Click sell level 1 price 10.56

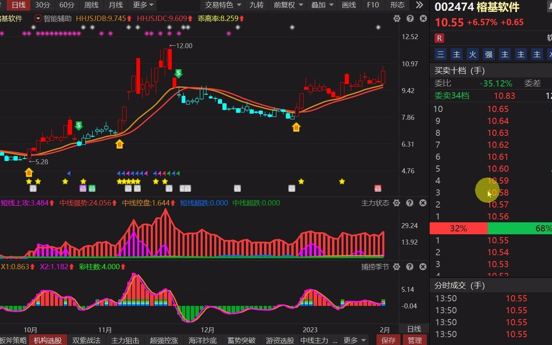point(498,217)
